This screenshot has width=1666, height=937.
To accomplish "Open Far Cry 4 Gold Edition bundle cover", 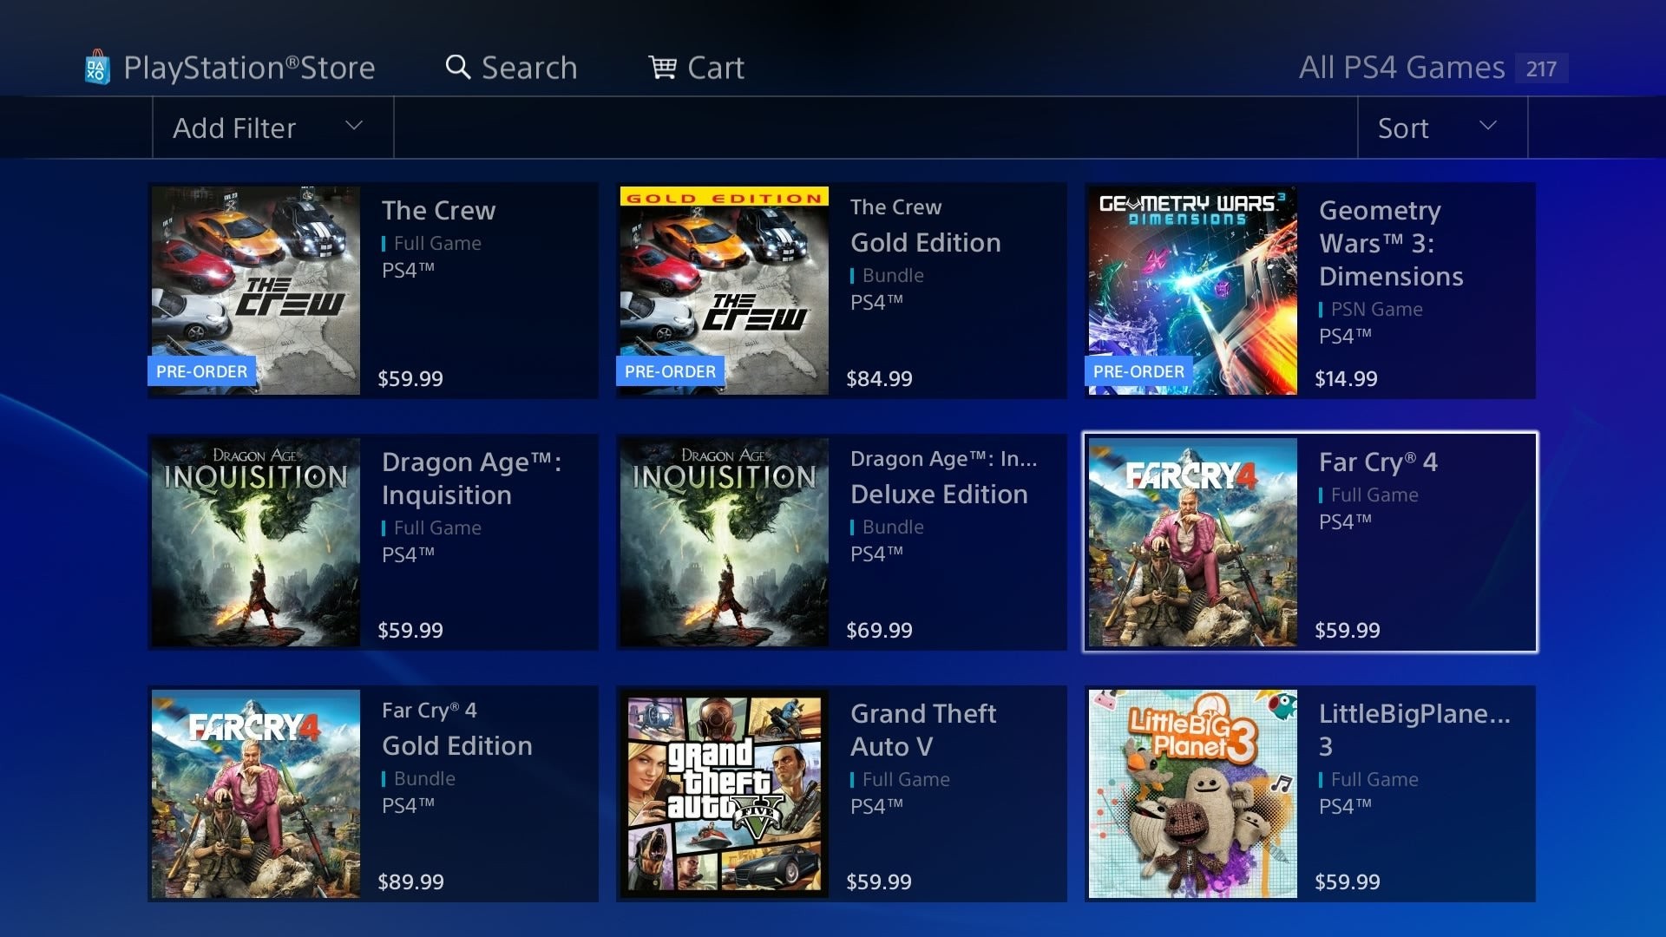I will pos(256,794).
